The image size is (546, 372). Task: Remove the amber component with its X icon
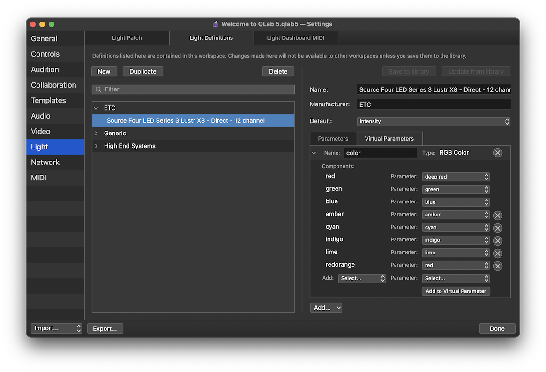pyautogui.click(x=498, y=215)
